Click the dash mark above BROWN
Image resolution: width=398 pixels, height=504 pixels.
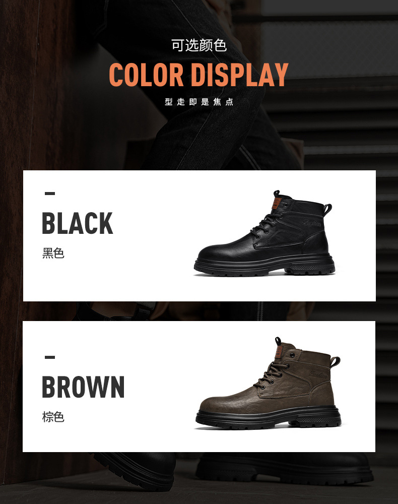pyautogui.click(x=50, y=357)
